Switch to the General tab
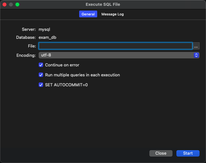Viewport: 206px width, 163px height. point(88,14)
